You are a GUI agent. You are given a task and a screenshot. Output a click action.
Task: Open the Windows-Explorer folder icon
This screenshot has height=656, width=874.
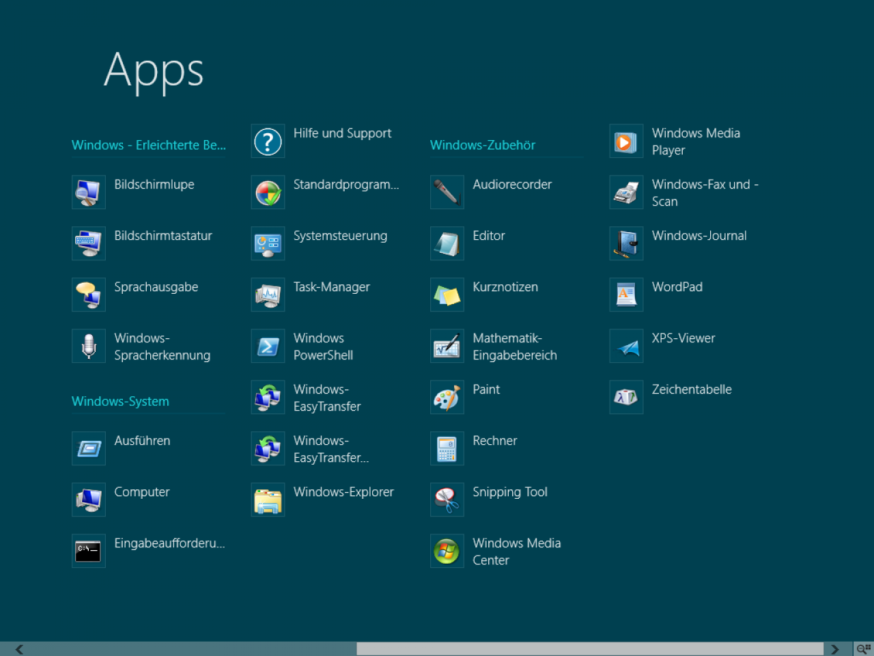tap(268, 500)
